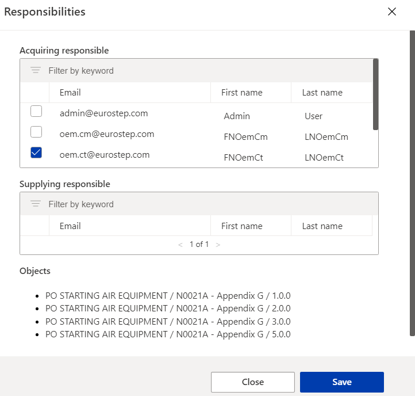Click the filter icon in Supplying responsible
This screenshot has width=415, height=396.
(36, 204)
